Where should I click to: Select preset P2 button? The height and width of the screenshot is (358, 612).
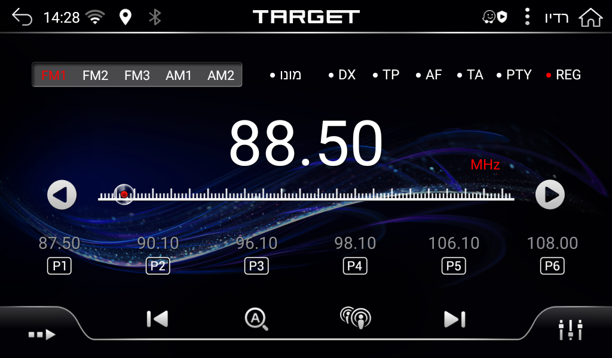pos(158,266)
